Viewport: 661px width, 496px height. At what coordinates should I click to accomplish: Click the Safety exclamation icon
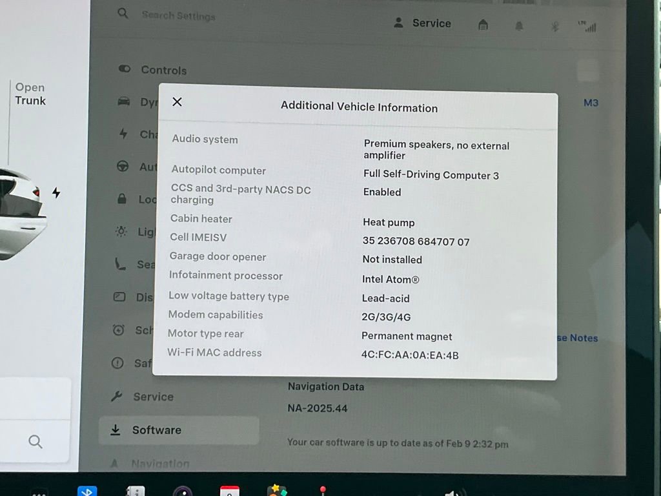[x=117, y=363]
